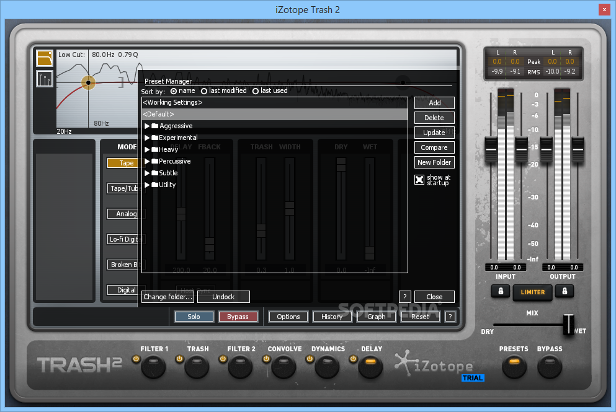Toggle the Delay power button

pos(353,359)
